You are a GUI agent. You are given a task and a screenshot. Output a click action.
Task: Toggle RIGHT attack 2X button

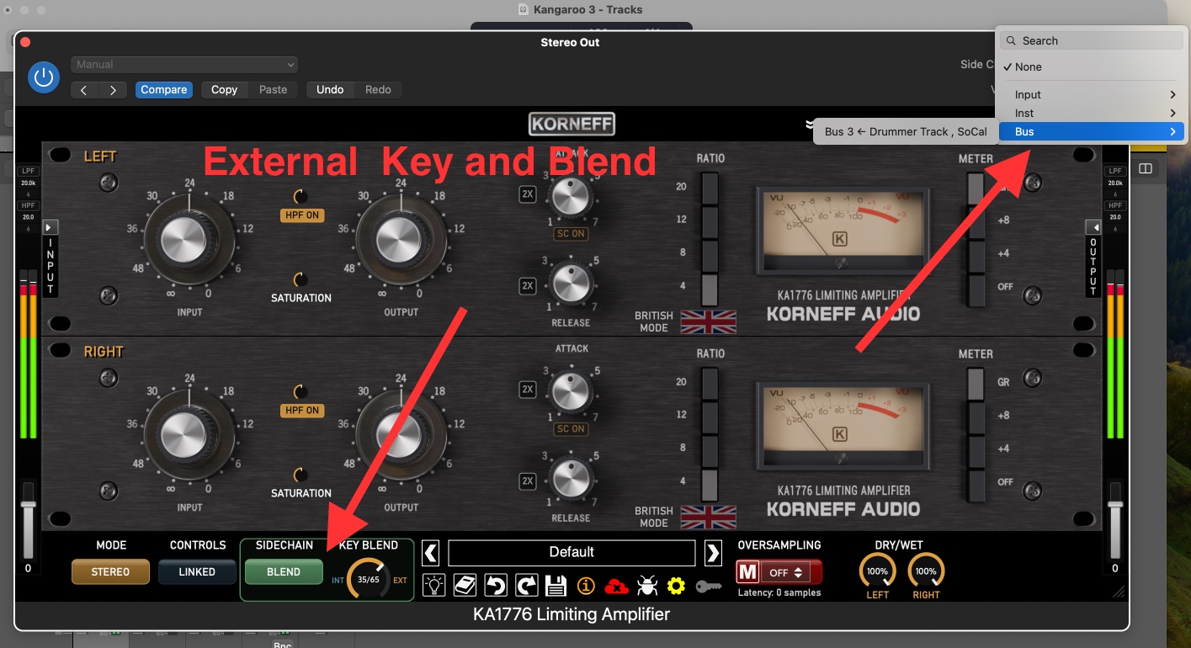pos(528,390)
